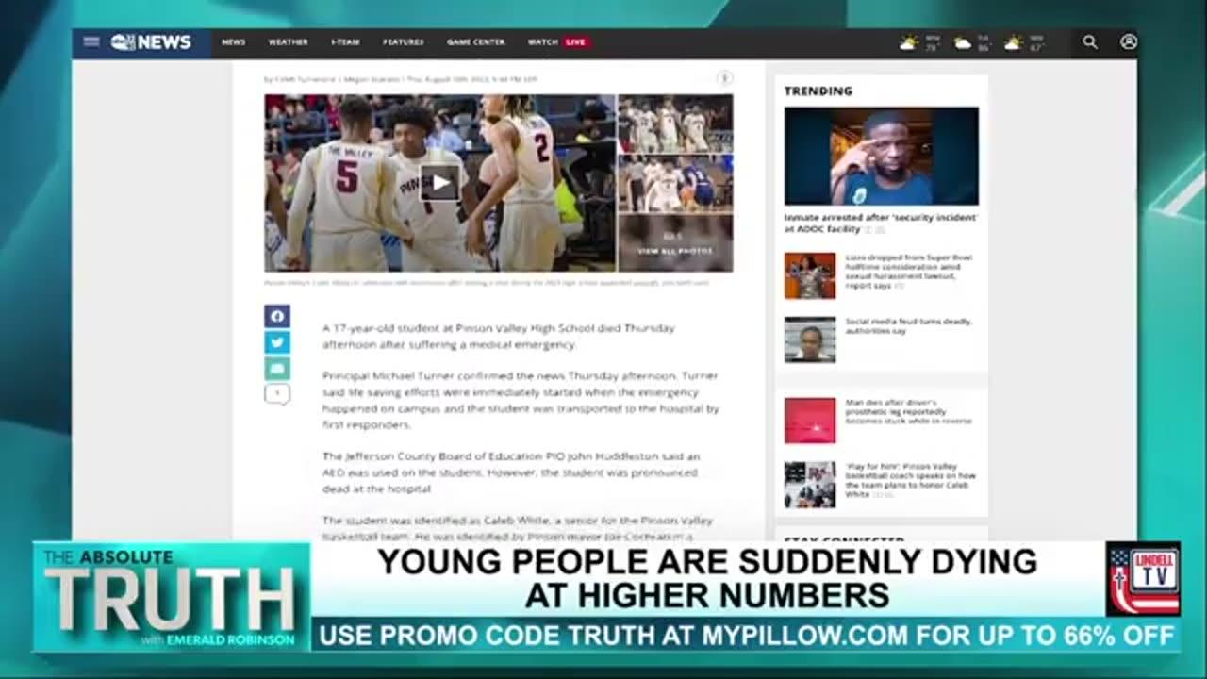Open the user account profile icon
1207x679 pixels.
click(1129, 42)
